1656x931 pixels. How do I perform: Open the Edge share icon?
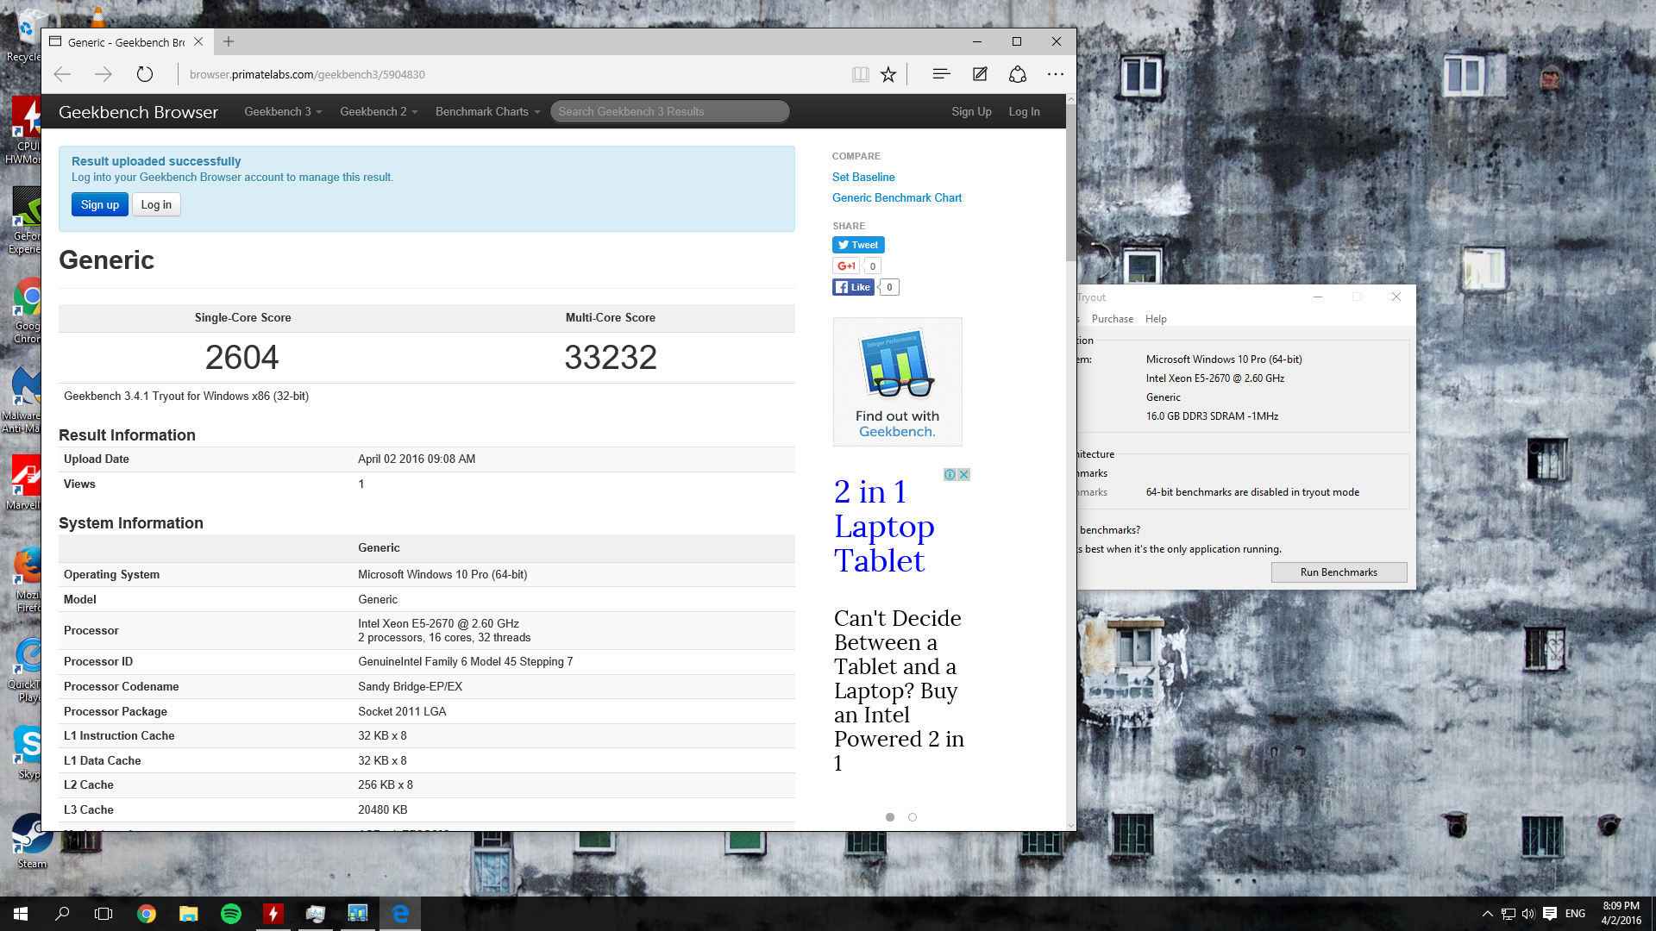click(x=1018, y=74)
